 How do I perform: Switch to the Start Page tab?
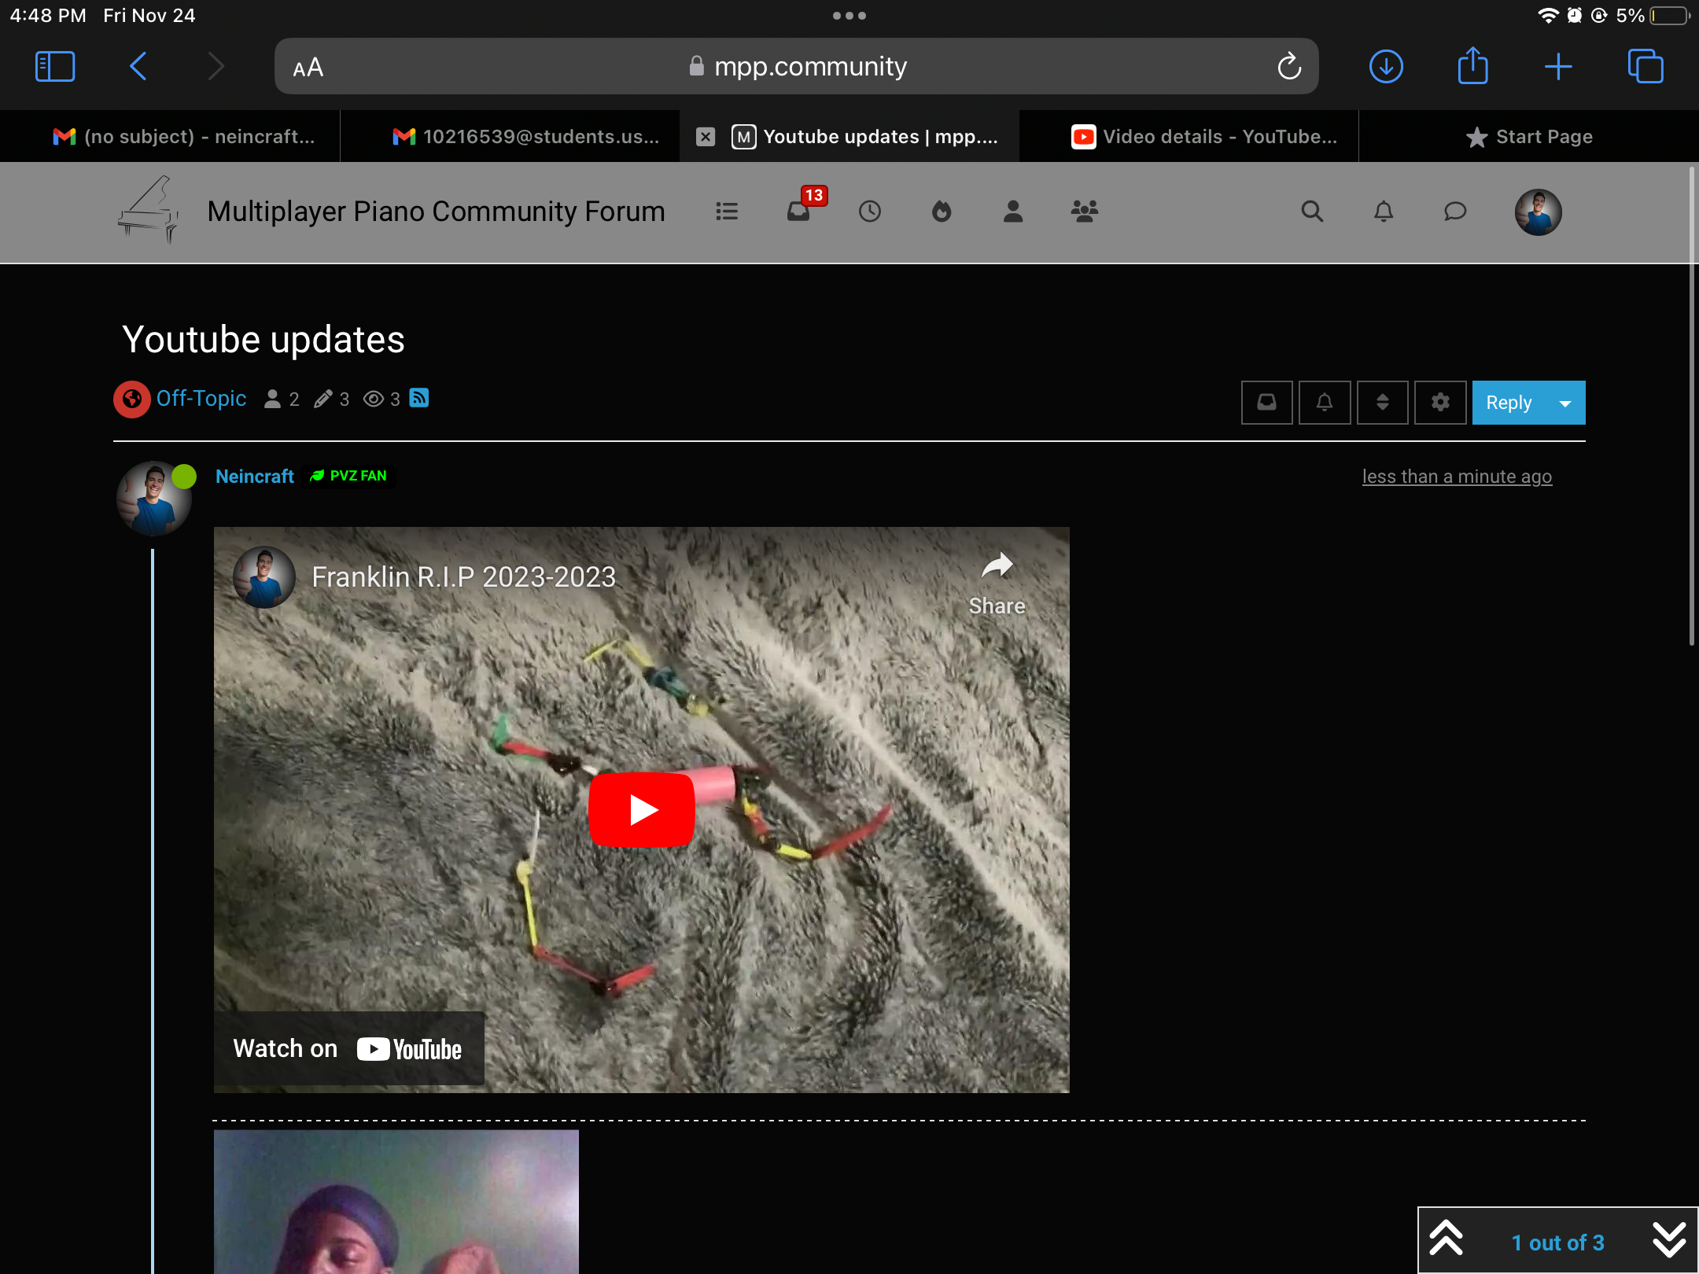coord(1529,137)
